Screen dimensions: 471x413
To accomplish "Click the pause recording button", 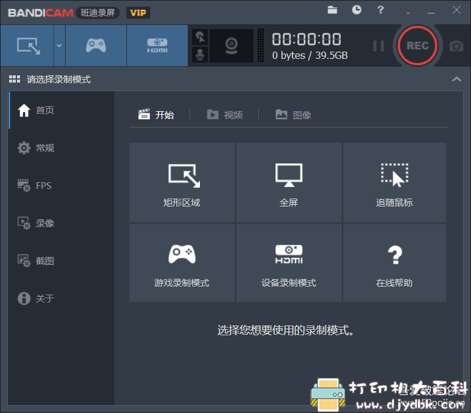I will coord(379,46).
